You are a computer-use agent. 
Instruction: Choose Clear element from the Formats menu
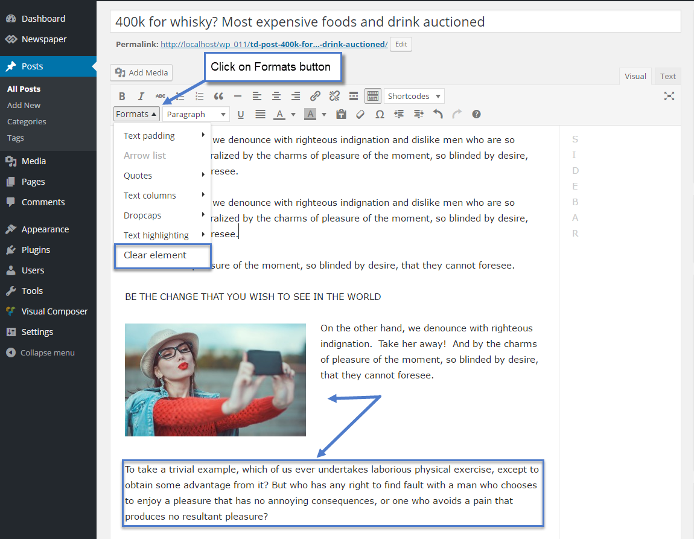click(x=162, y=255)
